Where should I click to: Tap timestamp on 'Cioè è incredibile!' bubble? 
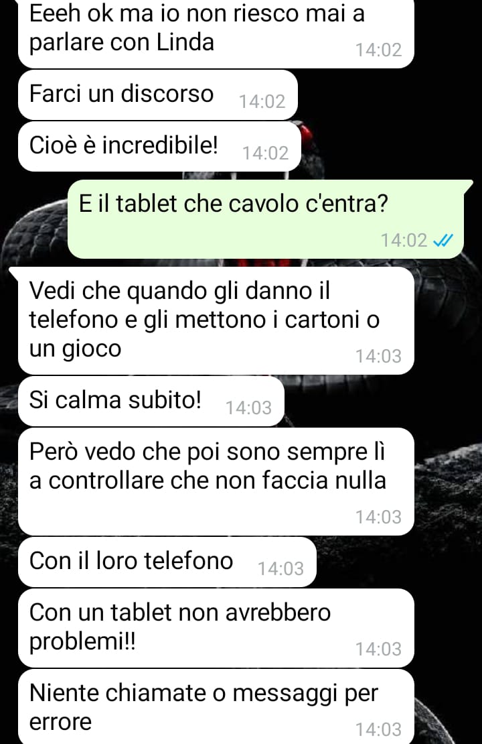click(265, 153)
